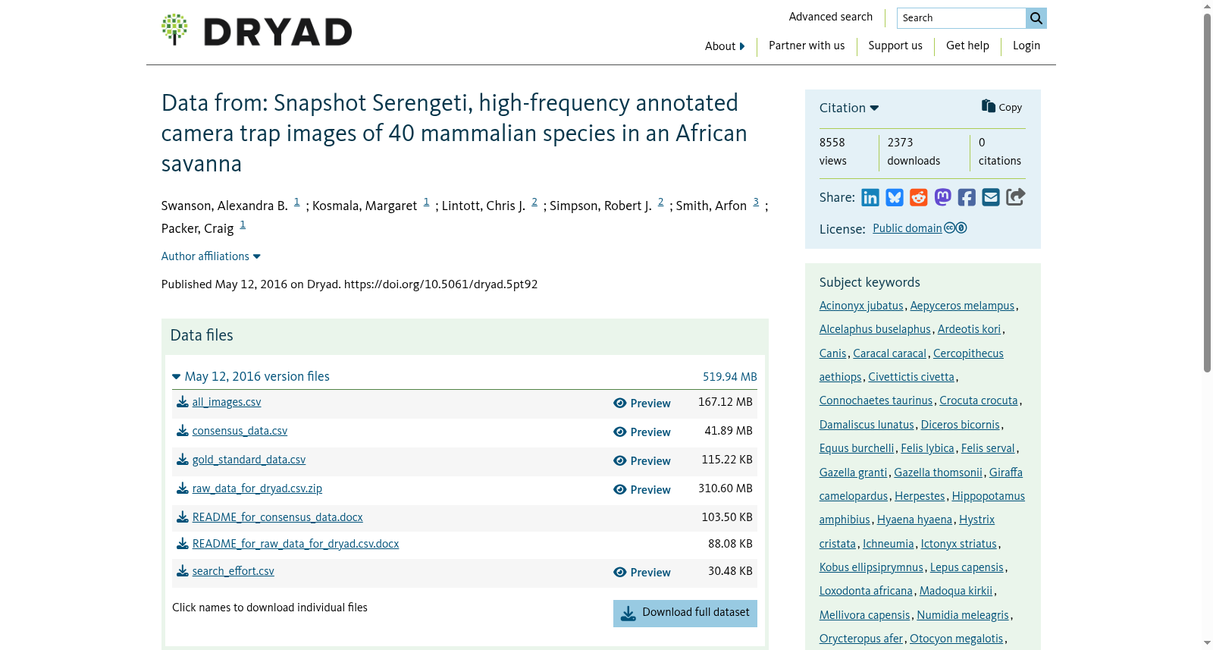Open Advanced search
This screenshot has height=650, width=1213.
(x=831, y=17)
